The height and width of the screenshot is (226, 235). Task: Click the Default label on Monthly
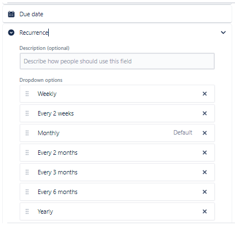click(x=183, y=132)
